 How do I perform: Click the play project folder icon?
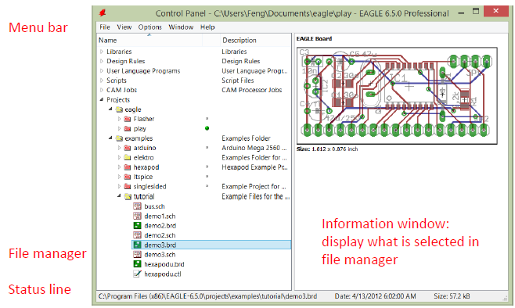pyautogui.click(x=128, y=128)
